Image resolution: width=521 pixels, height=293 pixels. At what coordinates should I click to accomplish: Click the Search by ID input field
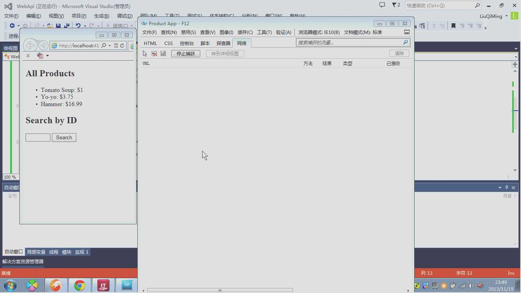coord(38,137)
